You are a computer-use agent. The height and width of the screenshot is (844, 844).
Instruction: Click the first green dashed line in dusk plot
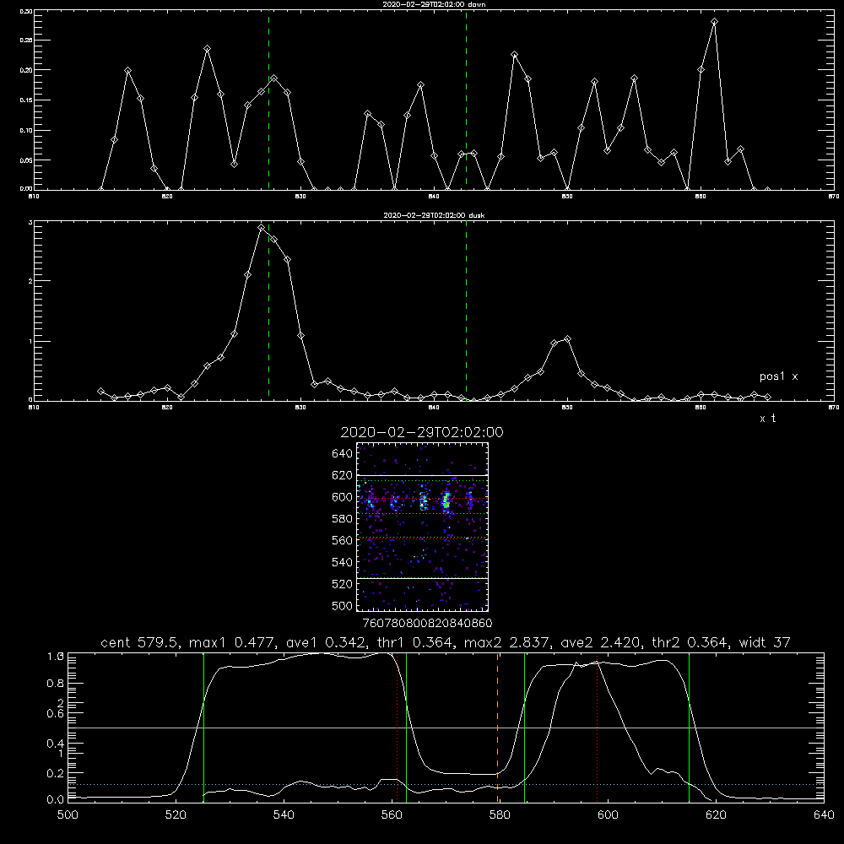click(x=268, y=311)
